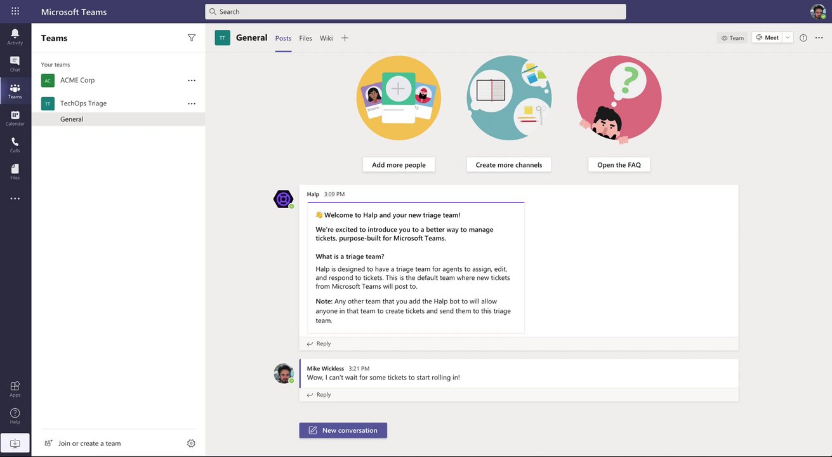
Task: Open the profile avatar menu
Action: (817, 11)
